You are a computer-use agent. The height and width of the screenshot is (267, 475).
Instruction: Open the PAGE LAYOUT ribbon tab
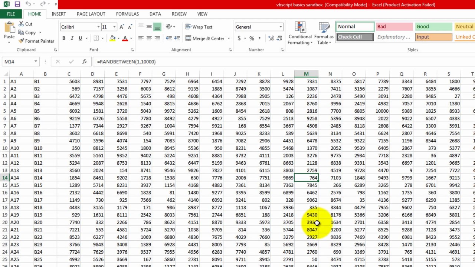click(91, 14)
